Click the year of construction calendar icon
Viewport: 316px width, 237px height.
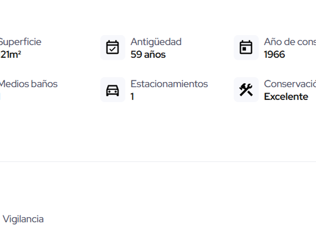pos(246,47)
